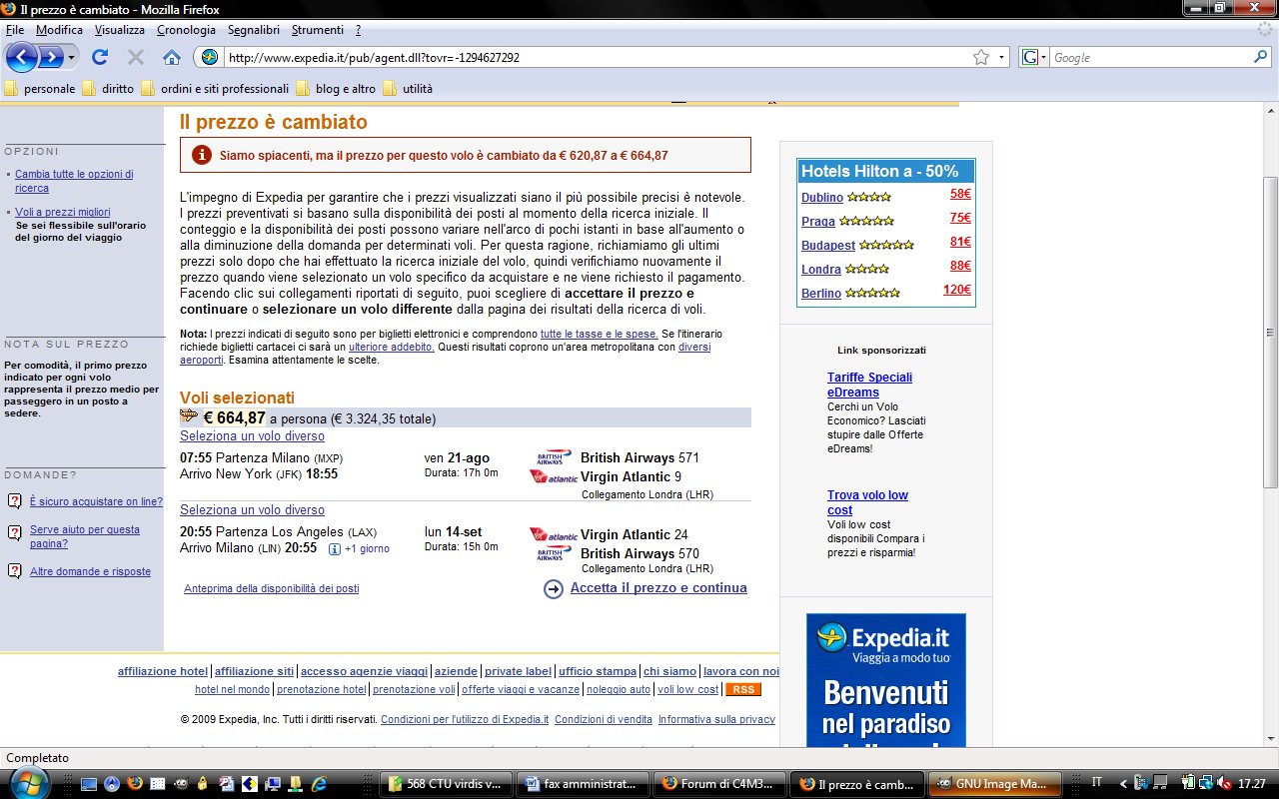Click the info icon next to +1 giorno

335,548
